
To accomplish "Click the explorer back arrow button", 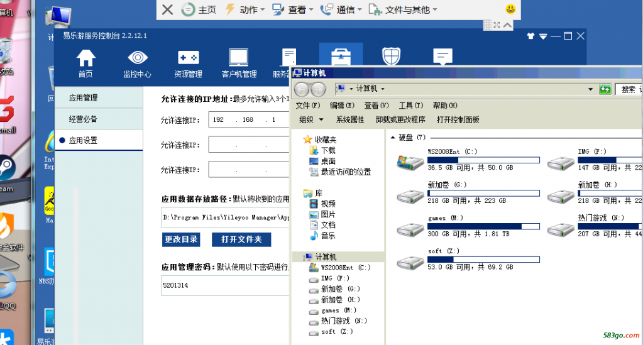I will [x=302, y=89].
